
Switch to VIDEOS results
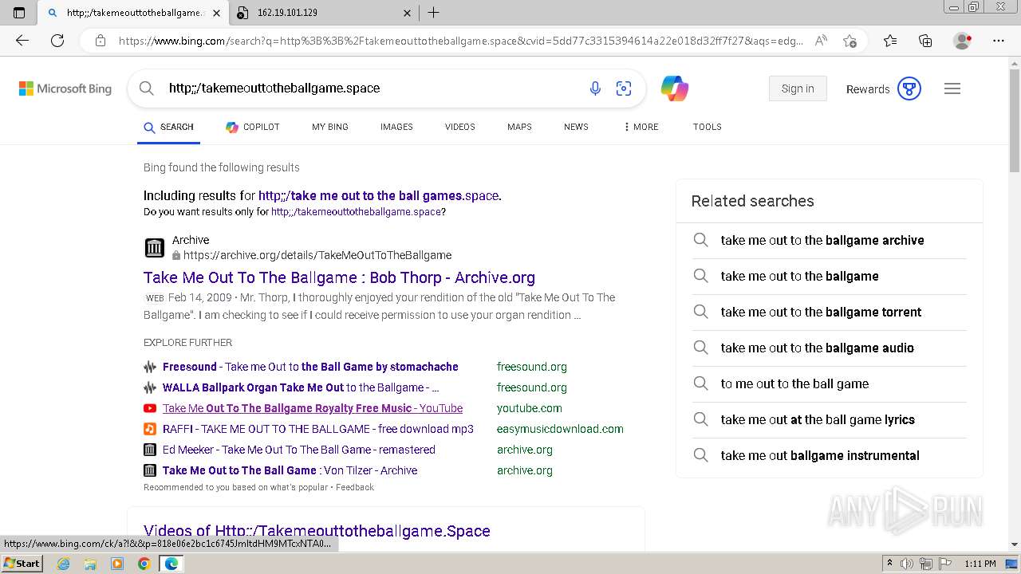[x=460, y=127]
